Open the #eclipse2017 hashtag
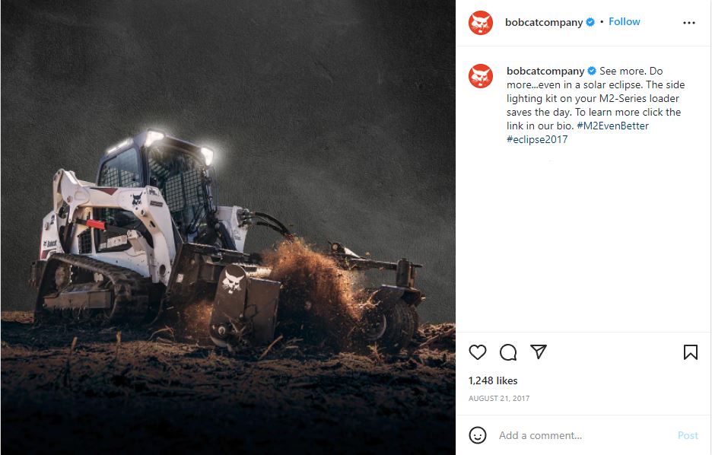 537,139
